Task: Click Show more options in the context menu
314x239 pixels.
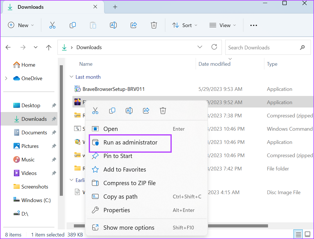Action: 129,227
